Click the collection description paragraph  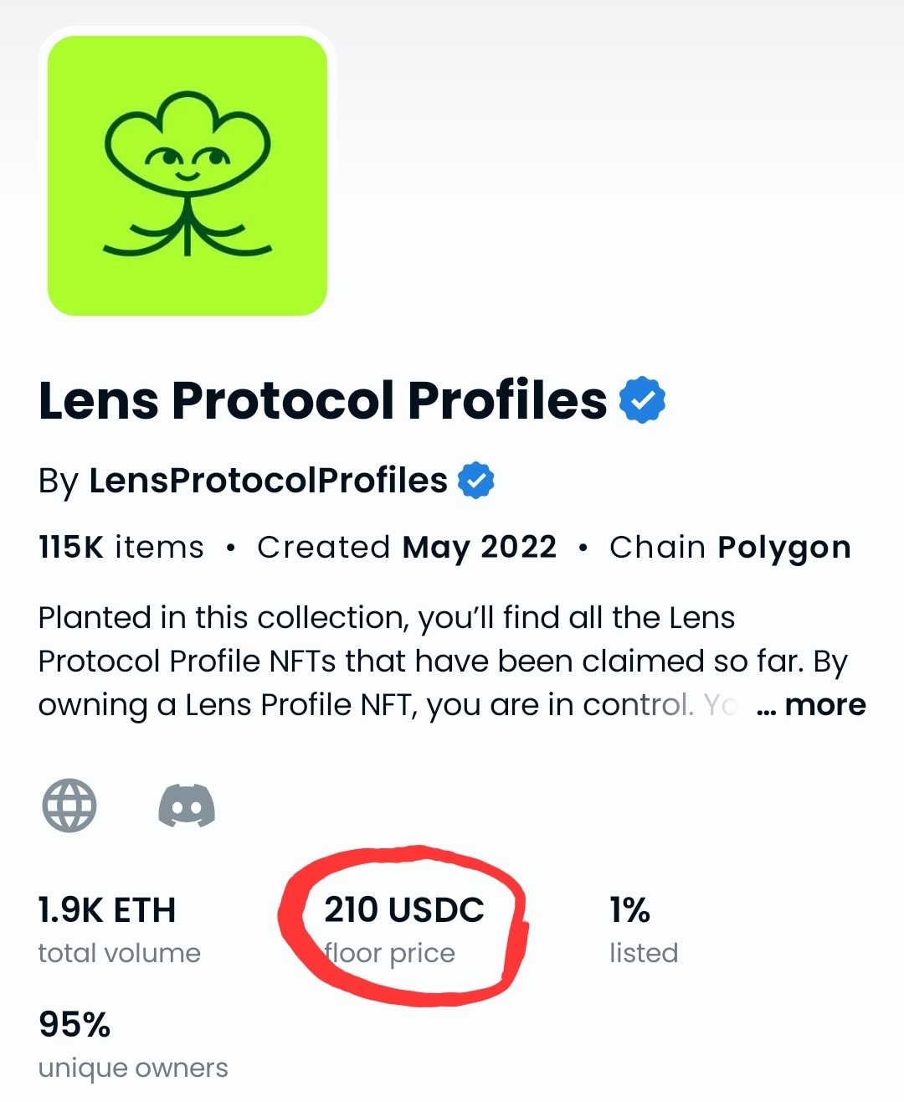(x=443, y=662)
